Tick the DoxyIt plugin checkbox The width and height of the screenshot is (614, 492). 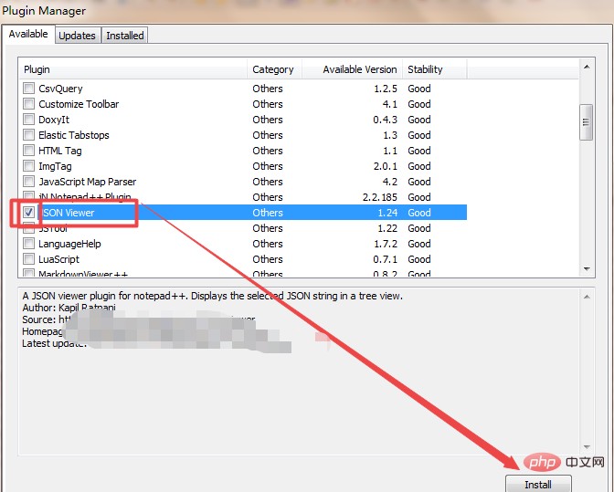click(30, 120)
